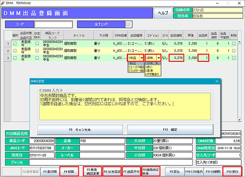This screenshot has width=245, height=177.
Task: Open the 出品種類 dropdown arrow in row 3
Action: pos(142,58)
